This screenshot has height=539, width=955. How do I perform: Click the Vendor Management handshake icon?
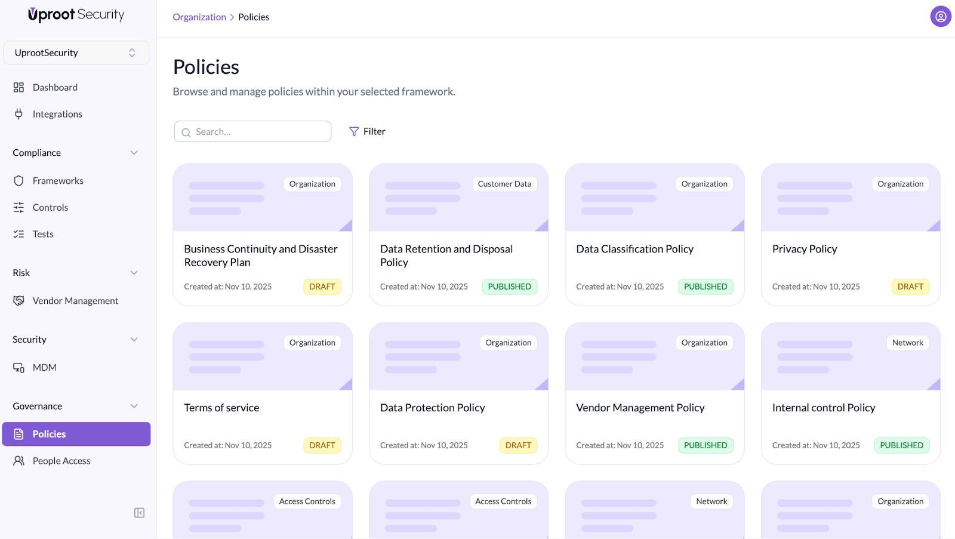[19, 301]
